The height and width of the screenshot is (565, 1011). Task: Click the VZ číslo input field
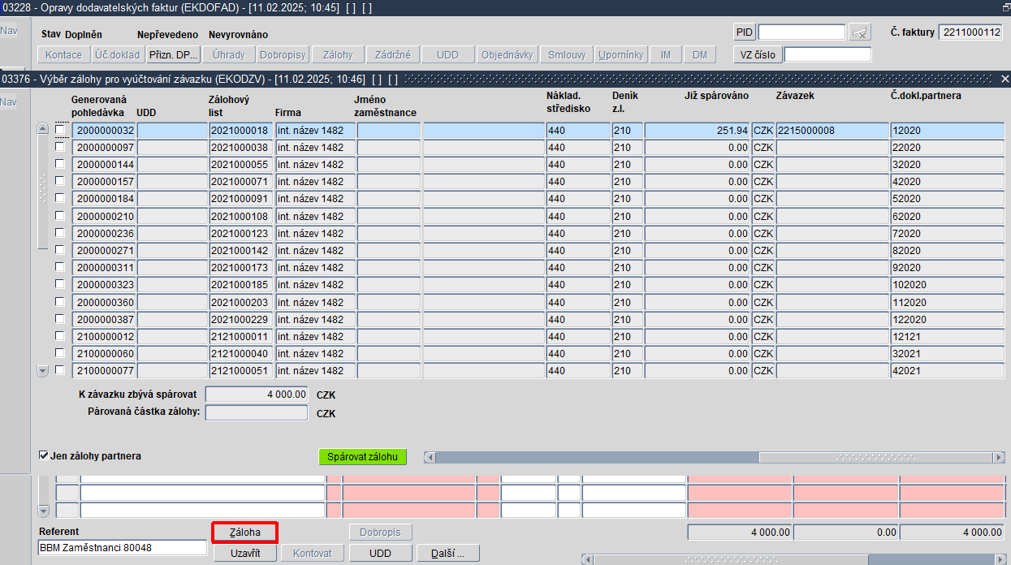pos(827,55)
